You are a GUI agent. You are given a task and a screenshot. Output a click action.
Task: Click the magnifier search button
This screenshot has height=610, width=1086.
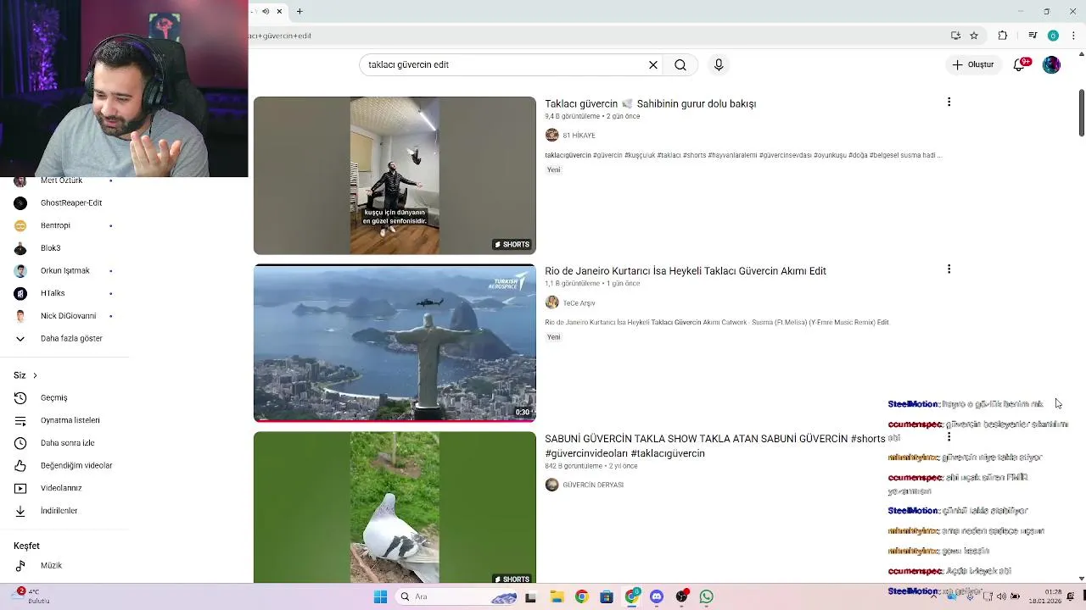[680, 64]
